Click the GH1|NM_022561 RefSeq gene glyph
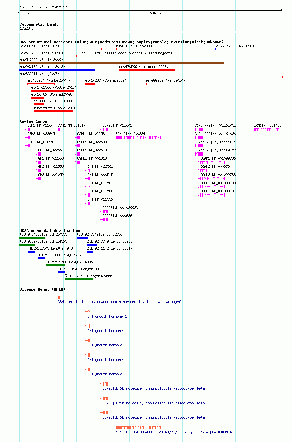 [88, 170]
